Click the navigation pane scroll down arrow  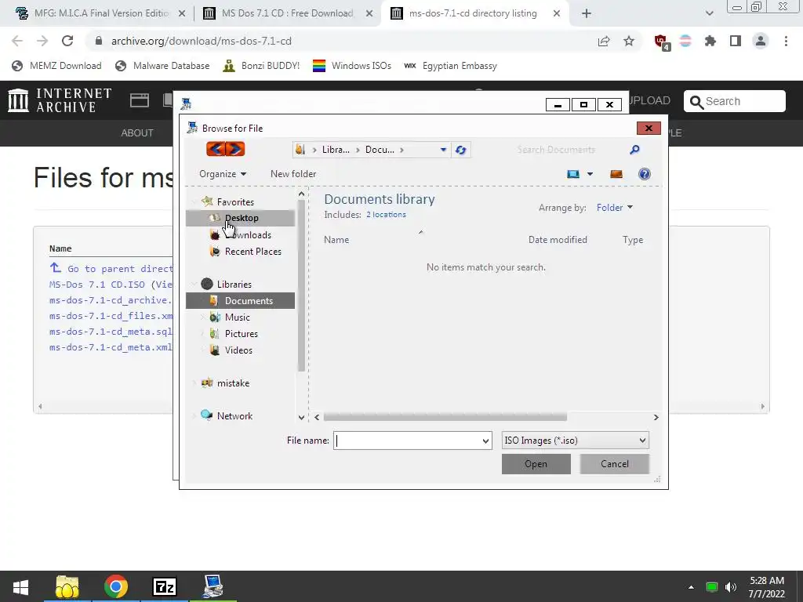(x=301, y=417)
